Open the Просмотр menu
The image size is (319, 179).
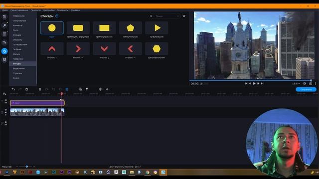click(35, 10)
